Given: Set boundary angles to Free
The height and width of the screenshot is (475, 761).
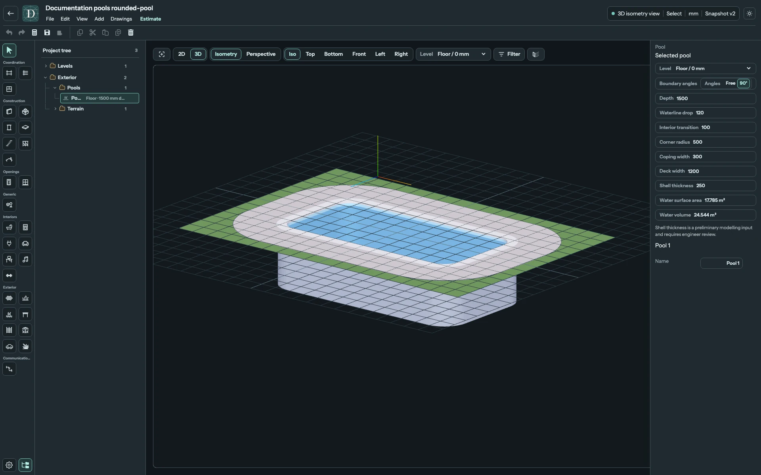Looking at the screenshot, I should coord(730,84).
